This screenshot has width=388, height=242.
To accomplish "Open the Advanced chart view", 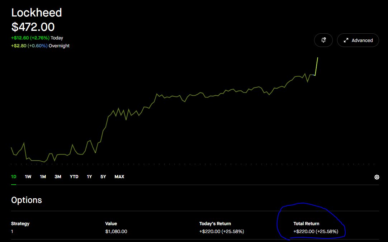I will (358, 40).
